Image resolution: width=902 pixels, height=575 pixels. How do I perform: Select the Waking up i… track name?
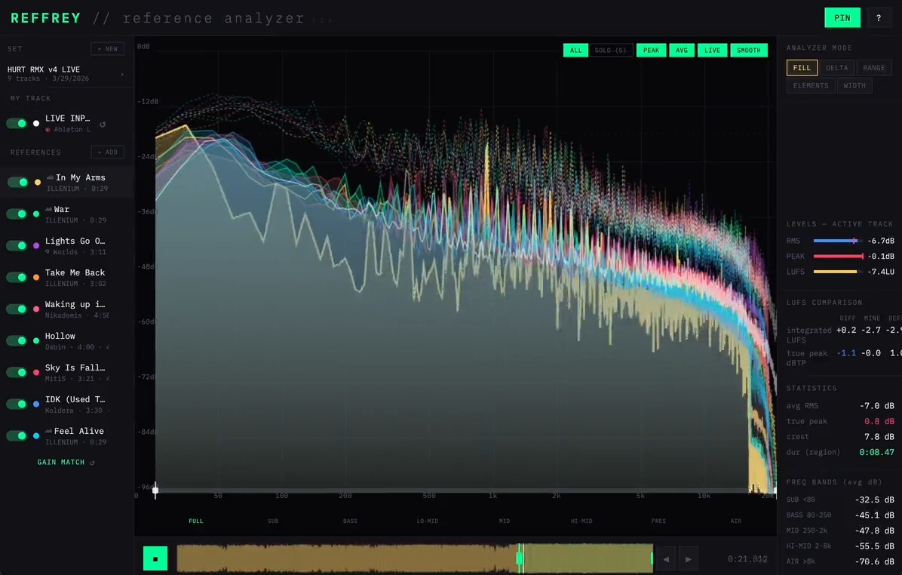point(75,305)
